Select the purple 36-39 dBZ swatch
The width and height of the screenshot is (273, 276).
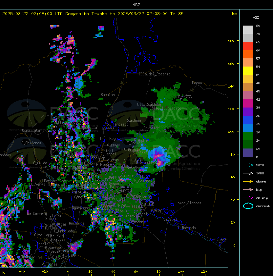click(x=248, y=111)
